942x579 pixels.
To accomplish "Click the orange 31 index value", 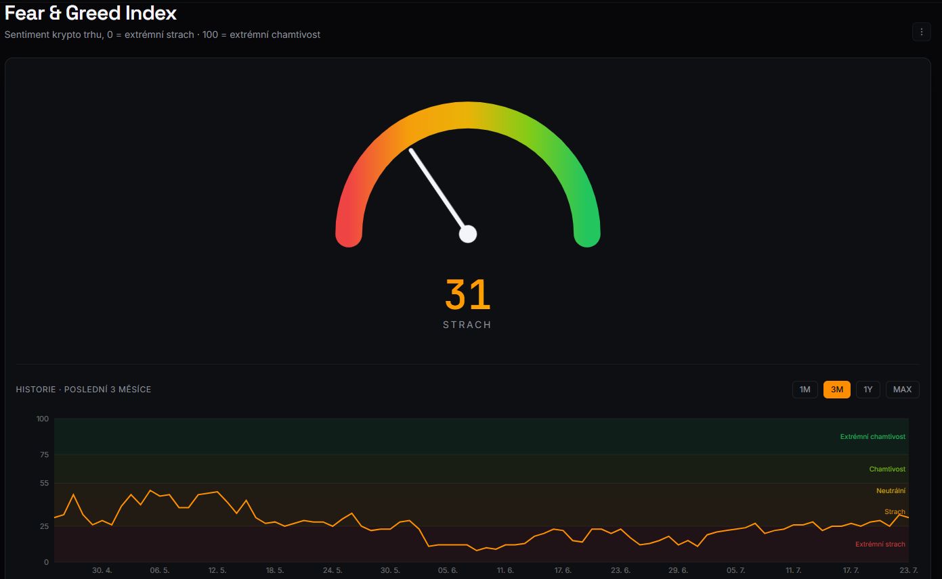I will coord(467,295).
